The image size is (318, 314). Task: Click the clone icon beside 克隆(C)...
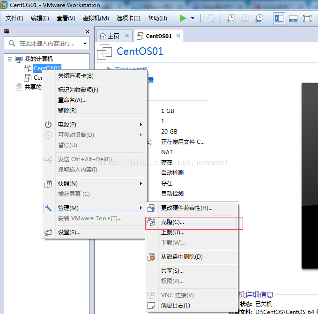tap(151, 222)
